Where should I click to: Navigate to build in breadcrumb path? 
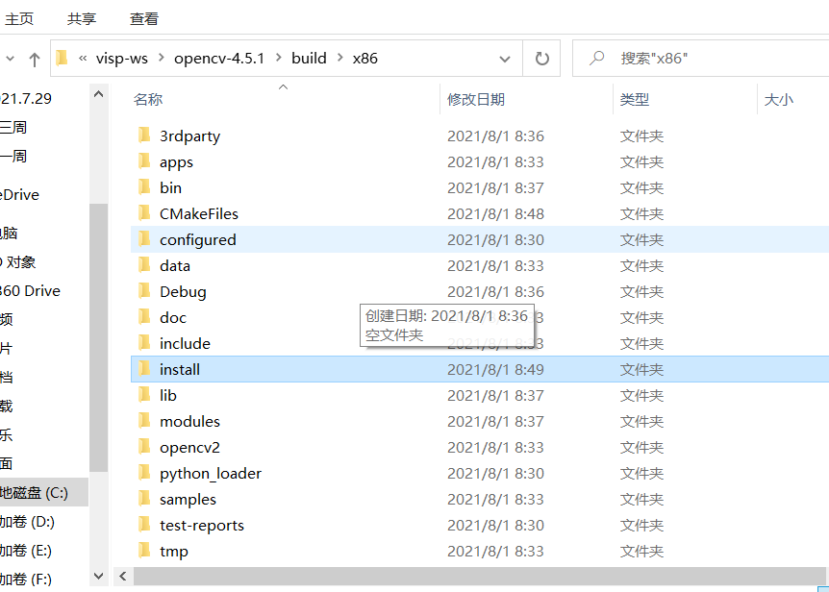coord(309,58)
